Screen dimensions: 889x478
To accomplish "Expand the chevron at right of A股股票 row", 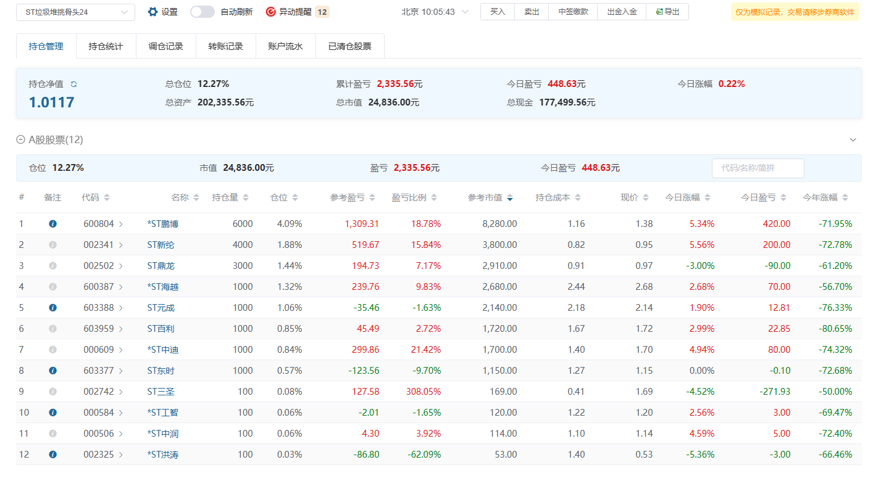I will point(853,140).
